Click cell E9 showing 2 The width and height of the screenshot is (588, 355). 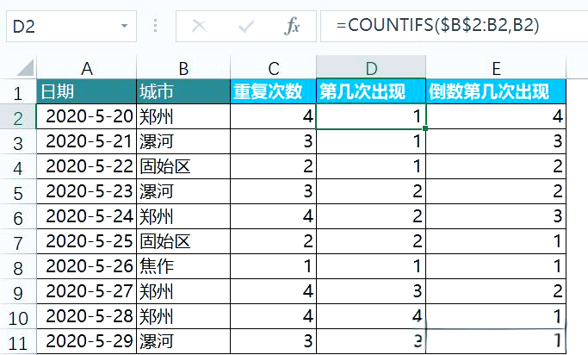tap(496, 291)
